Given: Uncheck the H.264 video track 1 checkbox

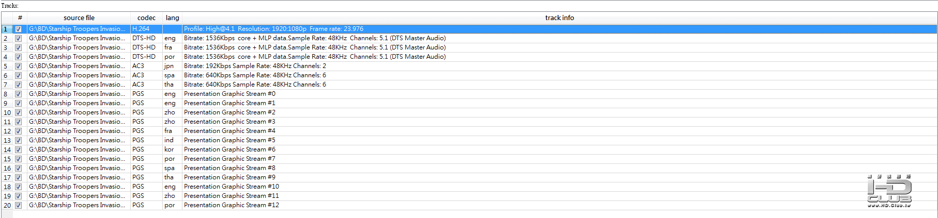Looking at the screenshot, I should 19,29.
